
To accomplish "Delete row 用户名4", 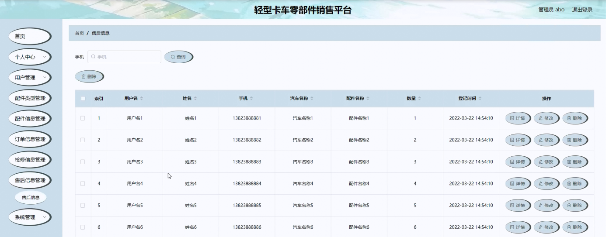I will click(x=575, y=184).
